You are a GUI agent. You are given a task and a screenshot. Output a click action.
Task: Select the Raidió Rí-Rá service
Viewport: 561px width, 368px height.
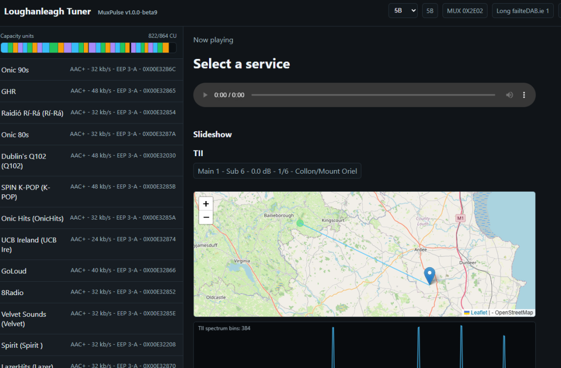coord(92,113)
